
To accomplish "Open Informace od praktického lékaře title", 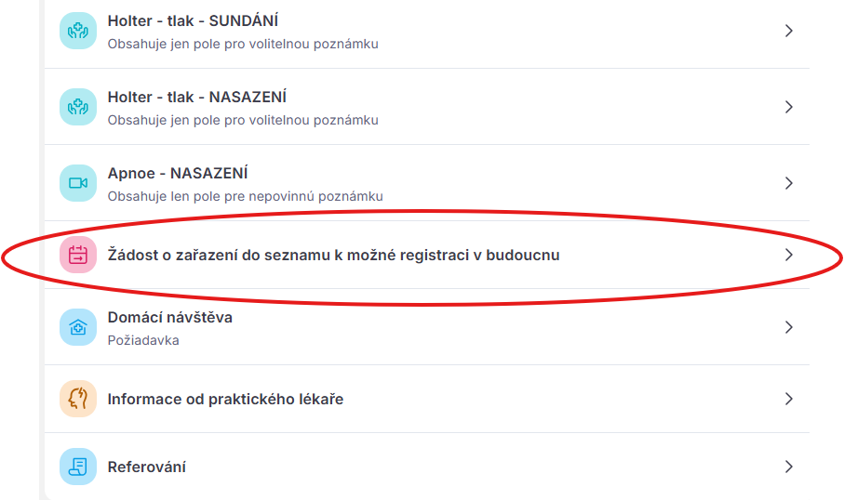I will coord(225,399).
